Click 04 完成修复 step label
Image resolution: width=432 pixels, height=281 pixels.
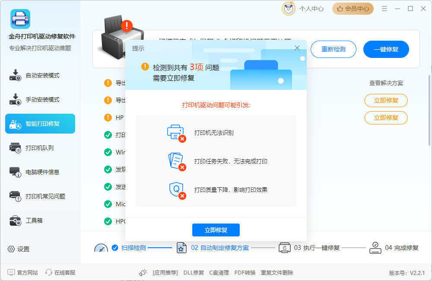pos(402,248)
